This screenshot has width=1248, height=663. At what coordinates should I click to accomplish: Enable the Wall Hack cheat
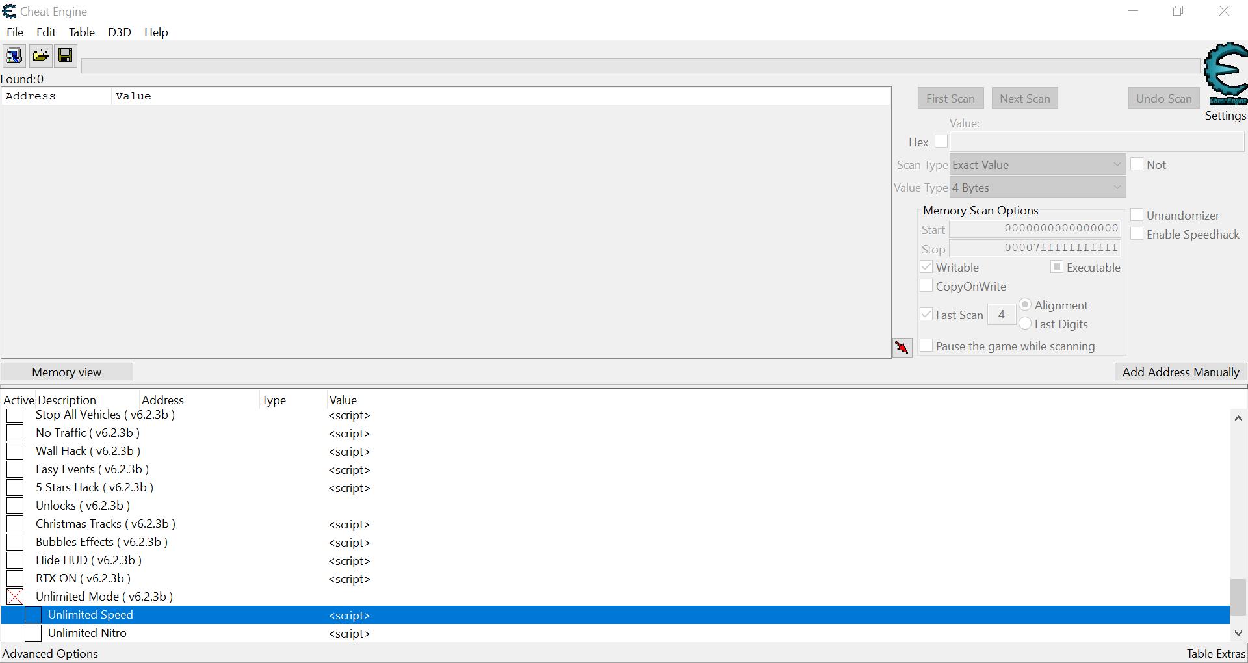tap(15, 451)
